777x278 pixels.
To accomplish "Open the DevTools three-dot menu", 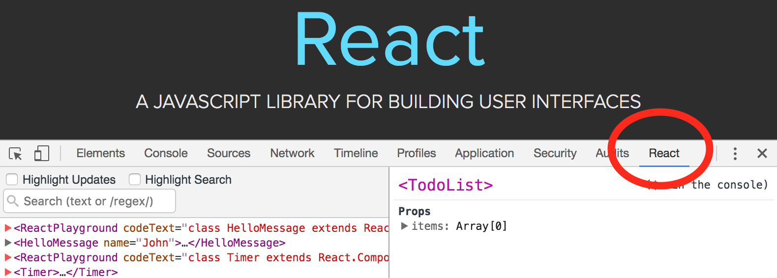I will pos(735,154).
